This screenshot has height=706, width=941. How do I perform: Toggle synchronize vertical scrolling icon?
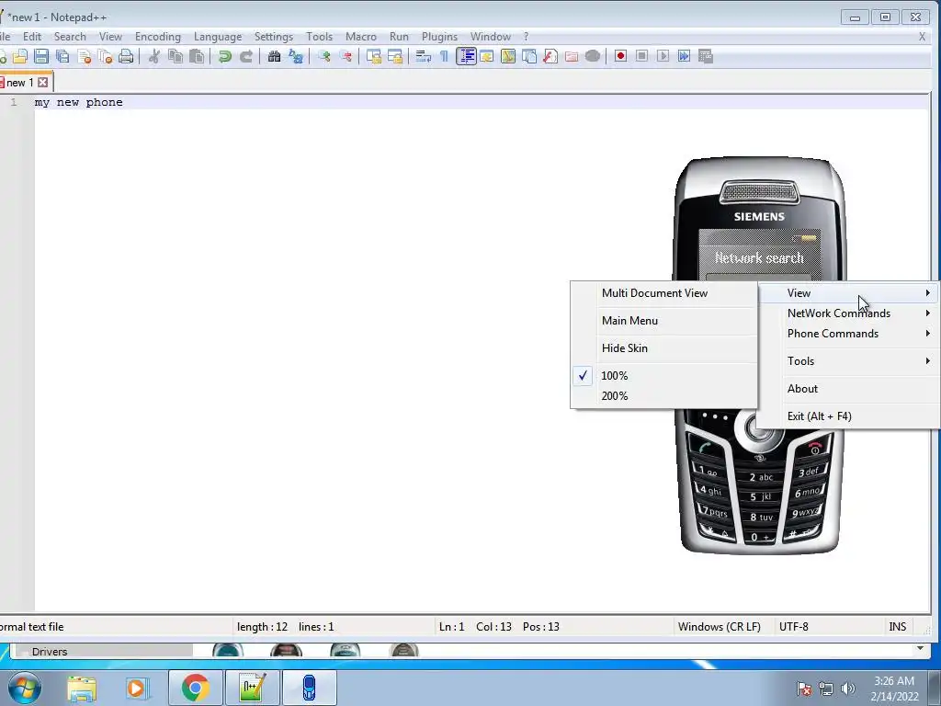click(374, 56)
